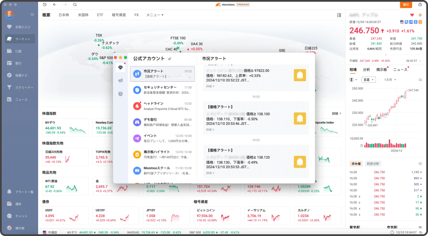Open 詳細 on the 138.100 price alert
Viewport: 428px width, 236px height.
pyautogui.click(x=210, y=130)
